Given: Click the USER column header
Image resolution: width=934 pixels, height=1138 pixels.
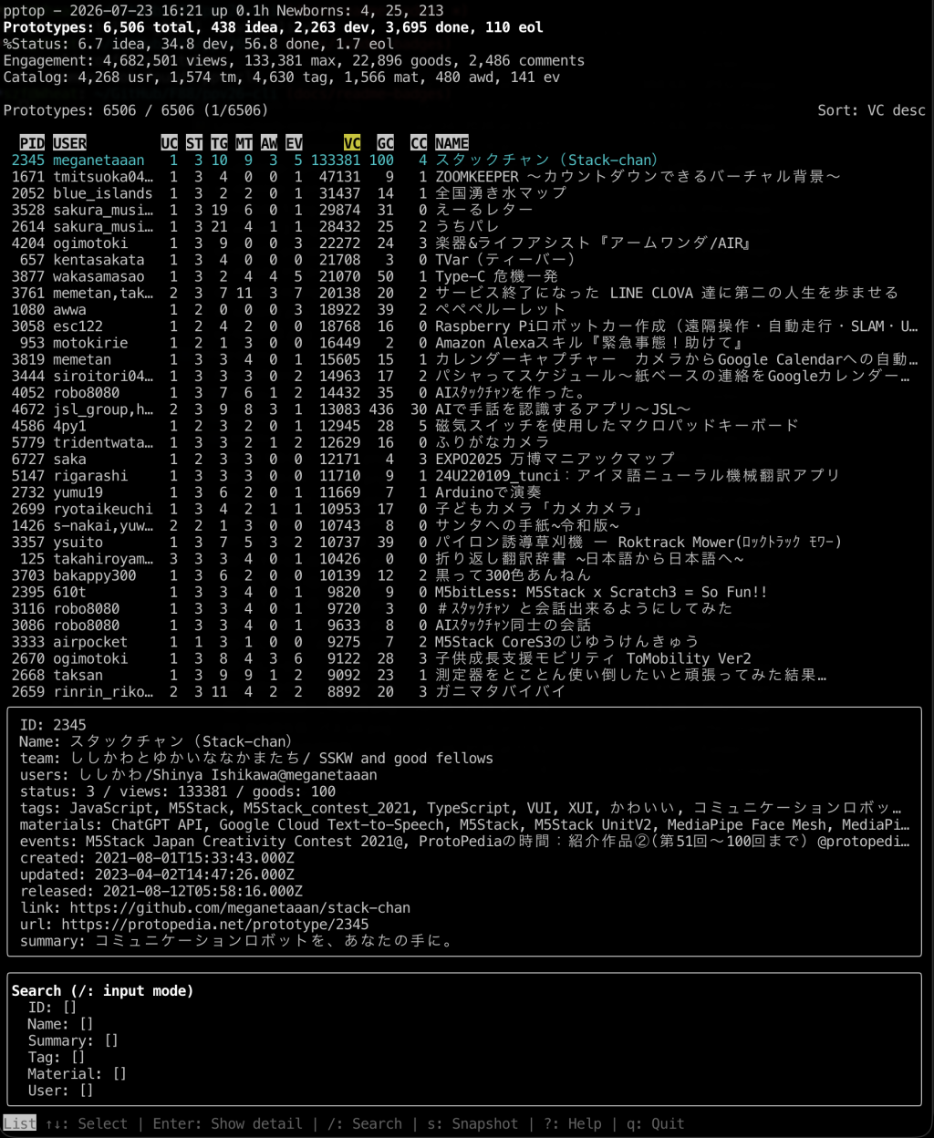Looking at the screenshot, I should point(69,143).
